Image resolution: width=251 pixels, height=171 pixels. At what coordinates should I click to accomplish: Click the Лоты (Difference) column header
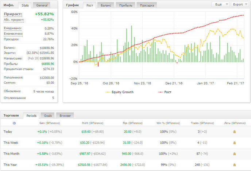pos(235,123)
